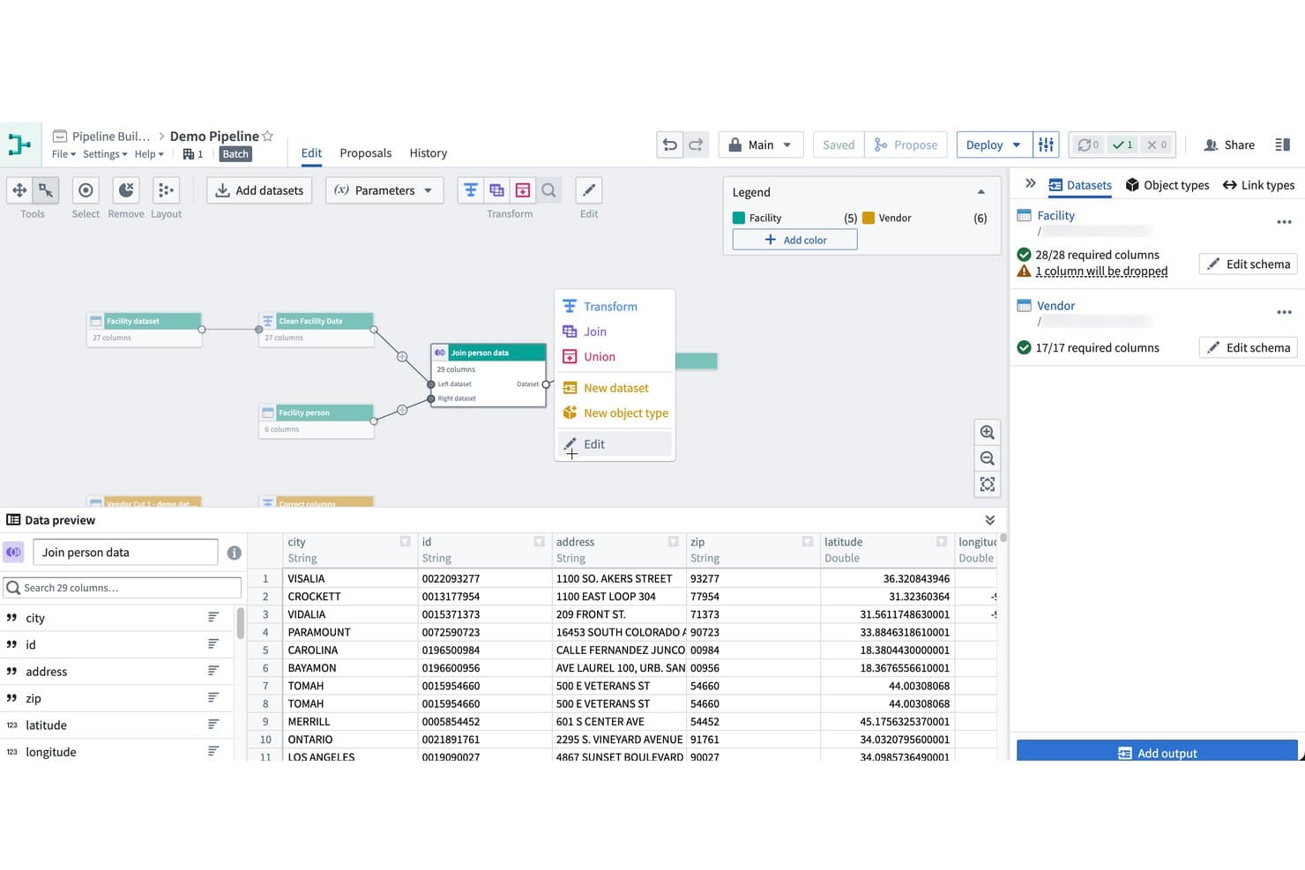Image resolution: width=1305 pixels, height=870 pixels.
Task: Open the Parameters dropdown
Action: tap(384, 190)
